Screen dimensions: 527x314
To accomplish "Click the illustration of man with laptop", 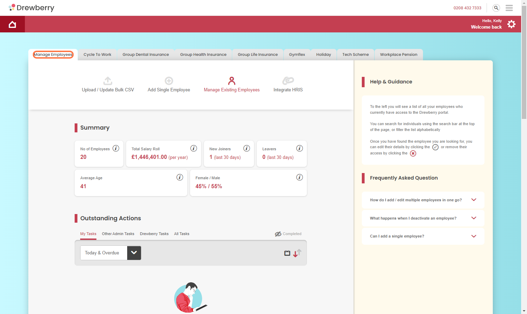I will (x=190, y=297).
